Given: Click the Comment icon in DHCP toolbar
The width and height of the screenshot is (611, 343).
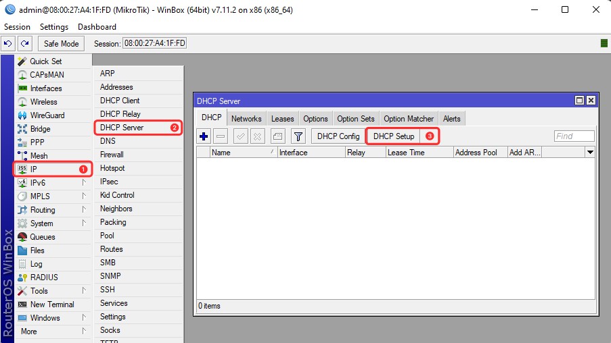Looking at the screenshot, I should click(x=278, y=136).
